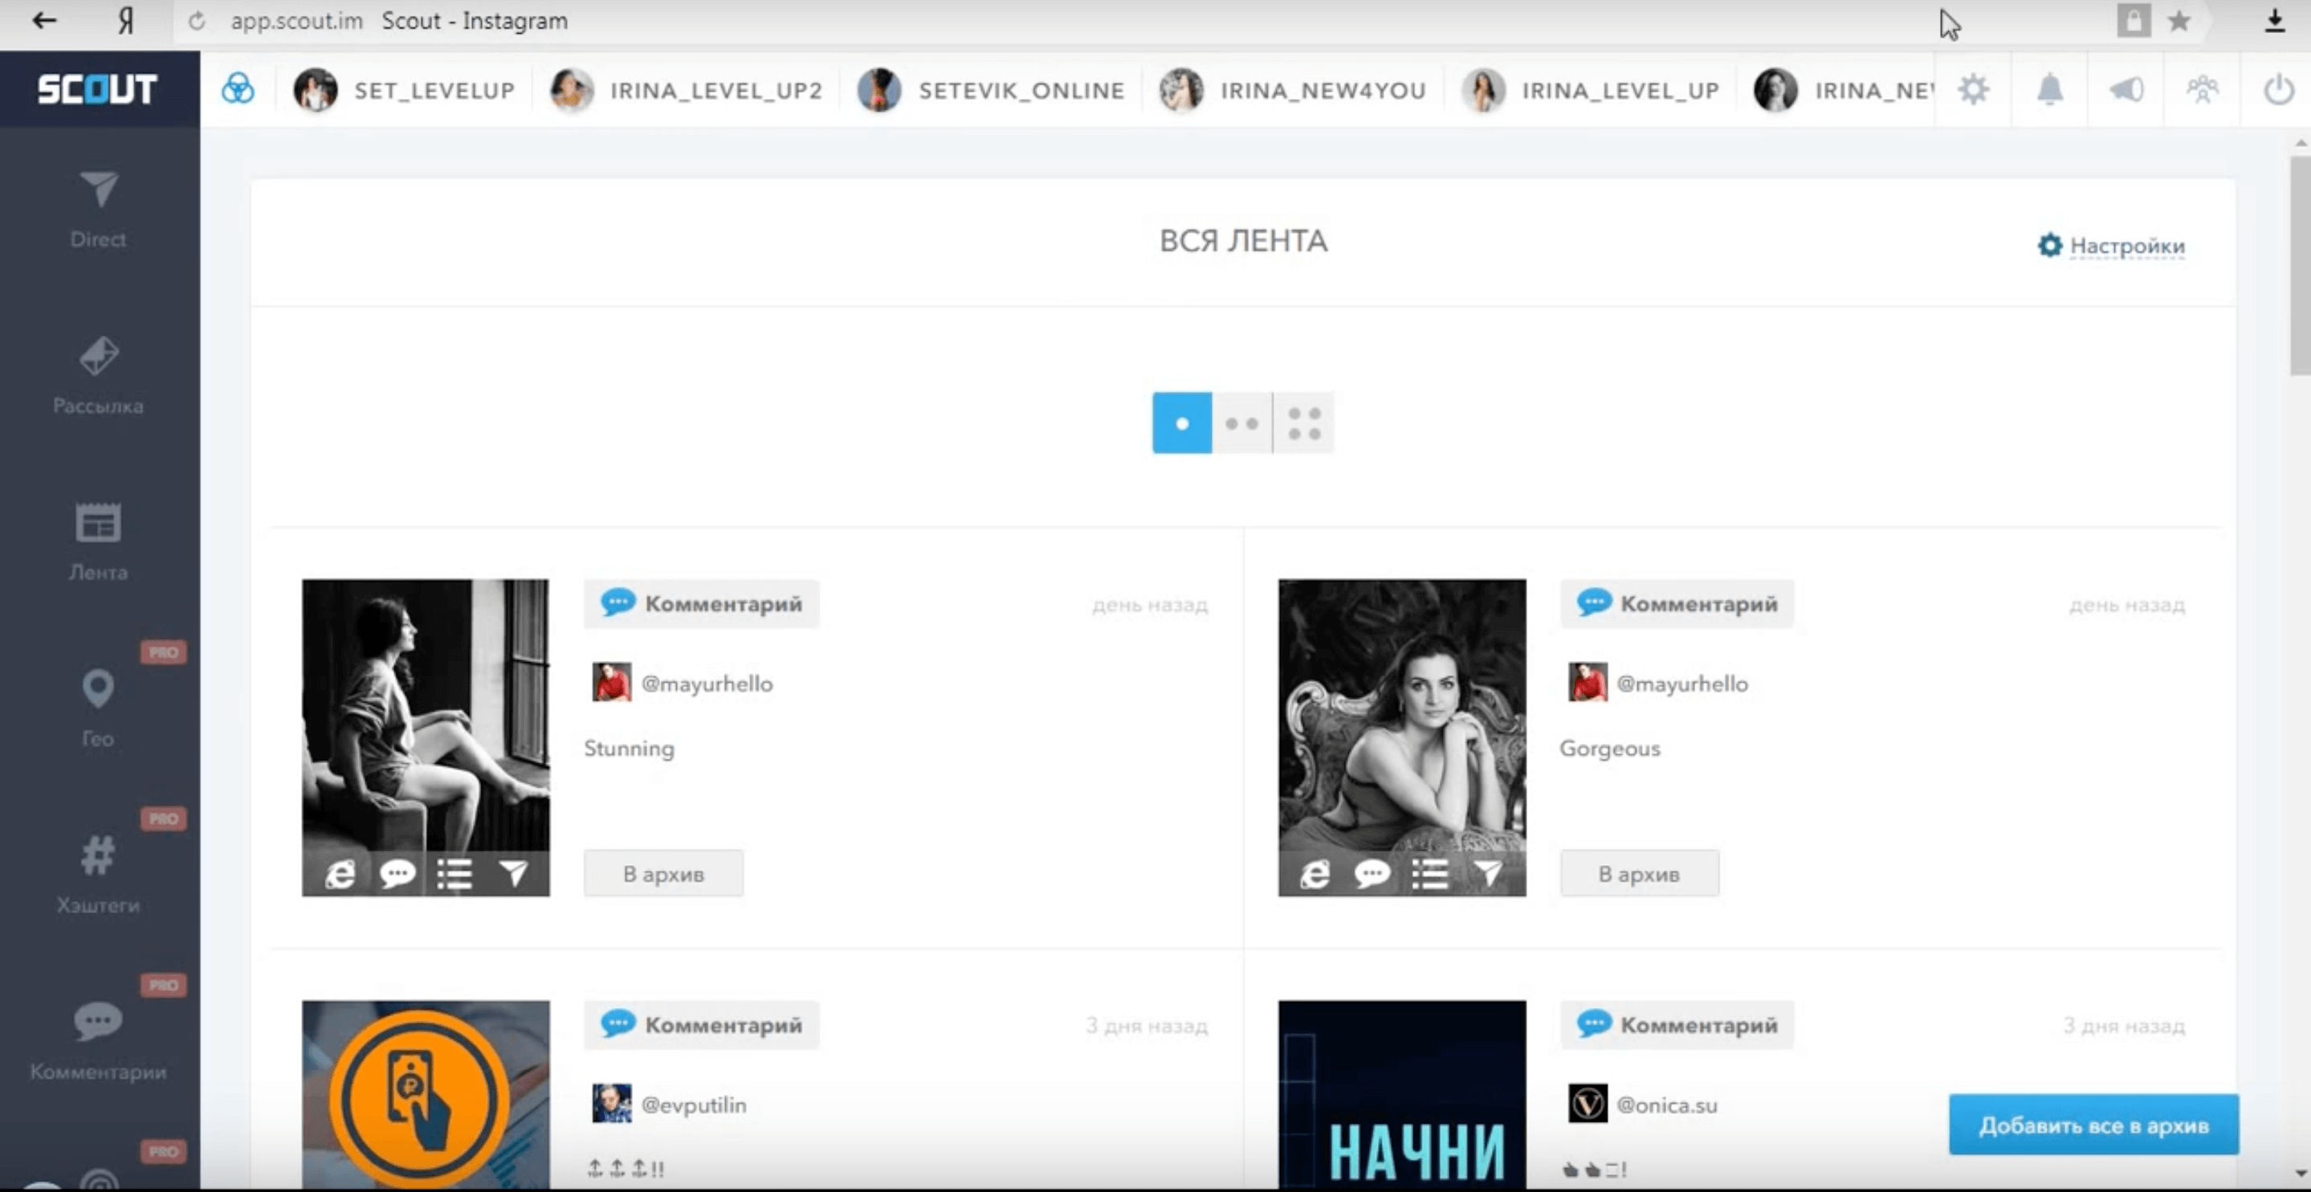Open notifications bell icon
The image size is (2311, 1192).
pyautogui.click(x=2050, y=90)
